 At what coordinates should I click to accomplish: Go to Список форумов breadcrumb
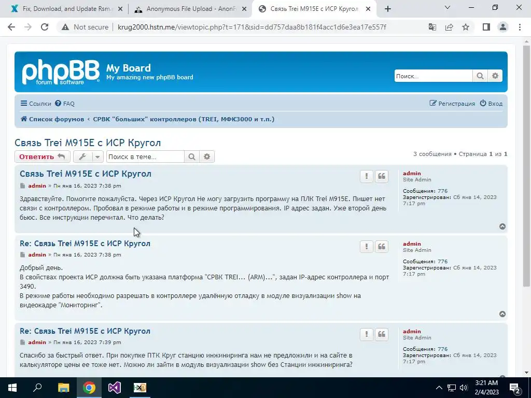click(52, 119)
